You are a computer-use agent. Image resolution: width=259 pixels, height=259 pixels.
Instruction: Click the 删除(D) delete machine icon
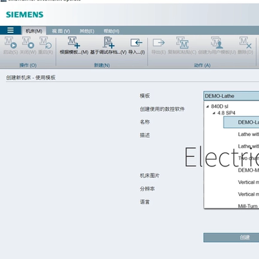(x=245, y=43)
